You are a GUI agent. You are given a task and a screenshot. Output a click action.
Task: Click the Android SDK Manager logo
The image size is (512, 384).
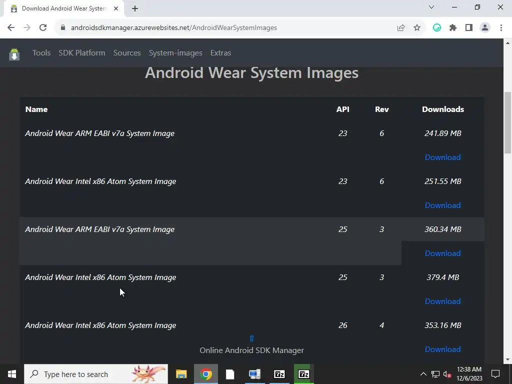pyautogui.click(x=14, y=54)
